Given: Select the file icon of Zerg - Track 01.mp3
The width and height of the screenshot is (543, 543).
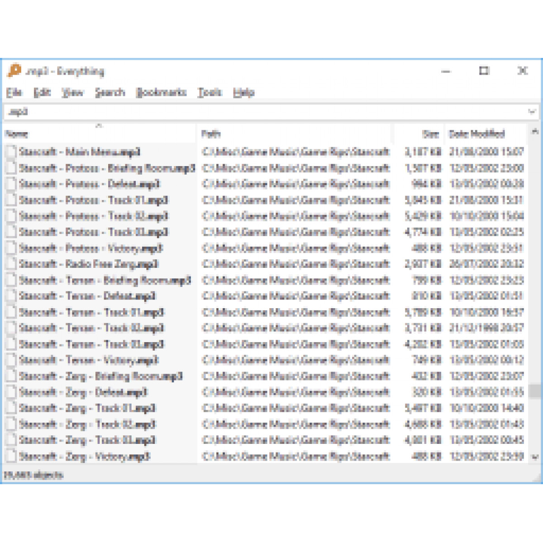Looking at the screenshot, I should pos(11,408).
